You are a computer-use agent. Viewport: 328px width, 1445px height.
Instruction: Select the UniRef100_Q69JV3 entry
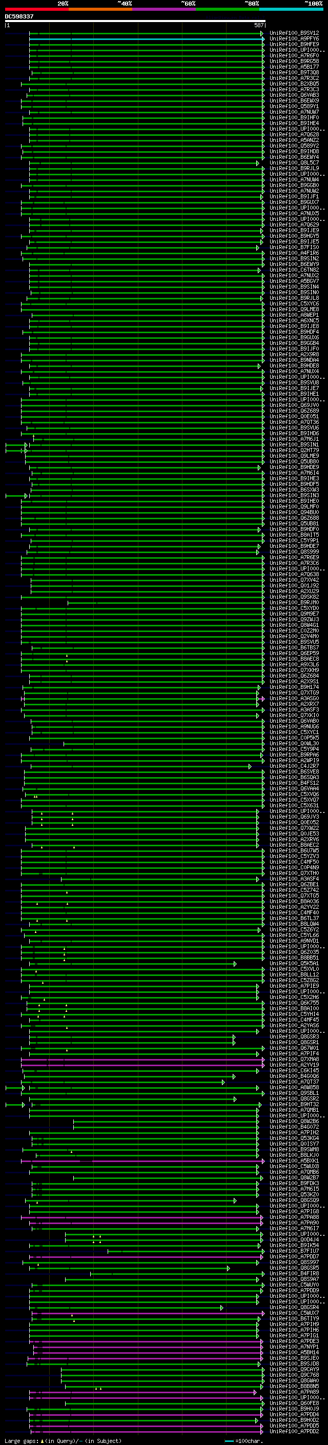(x=294, y=817)
